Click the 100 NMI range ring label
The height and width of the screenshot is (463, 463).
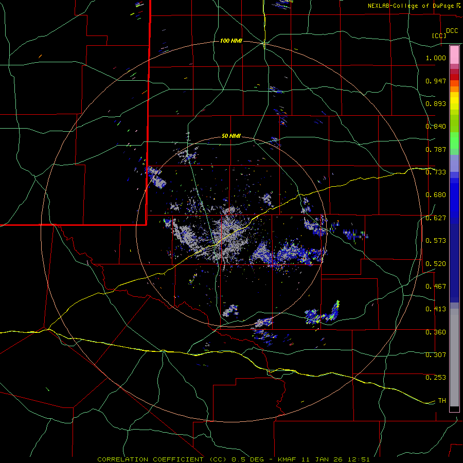click(231, 41)
